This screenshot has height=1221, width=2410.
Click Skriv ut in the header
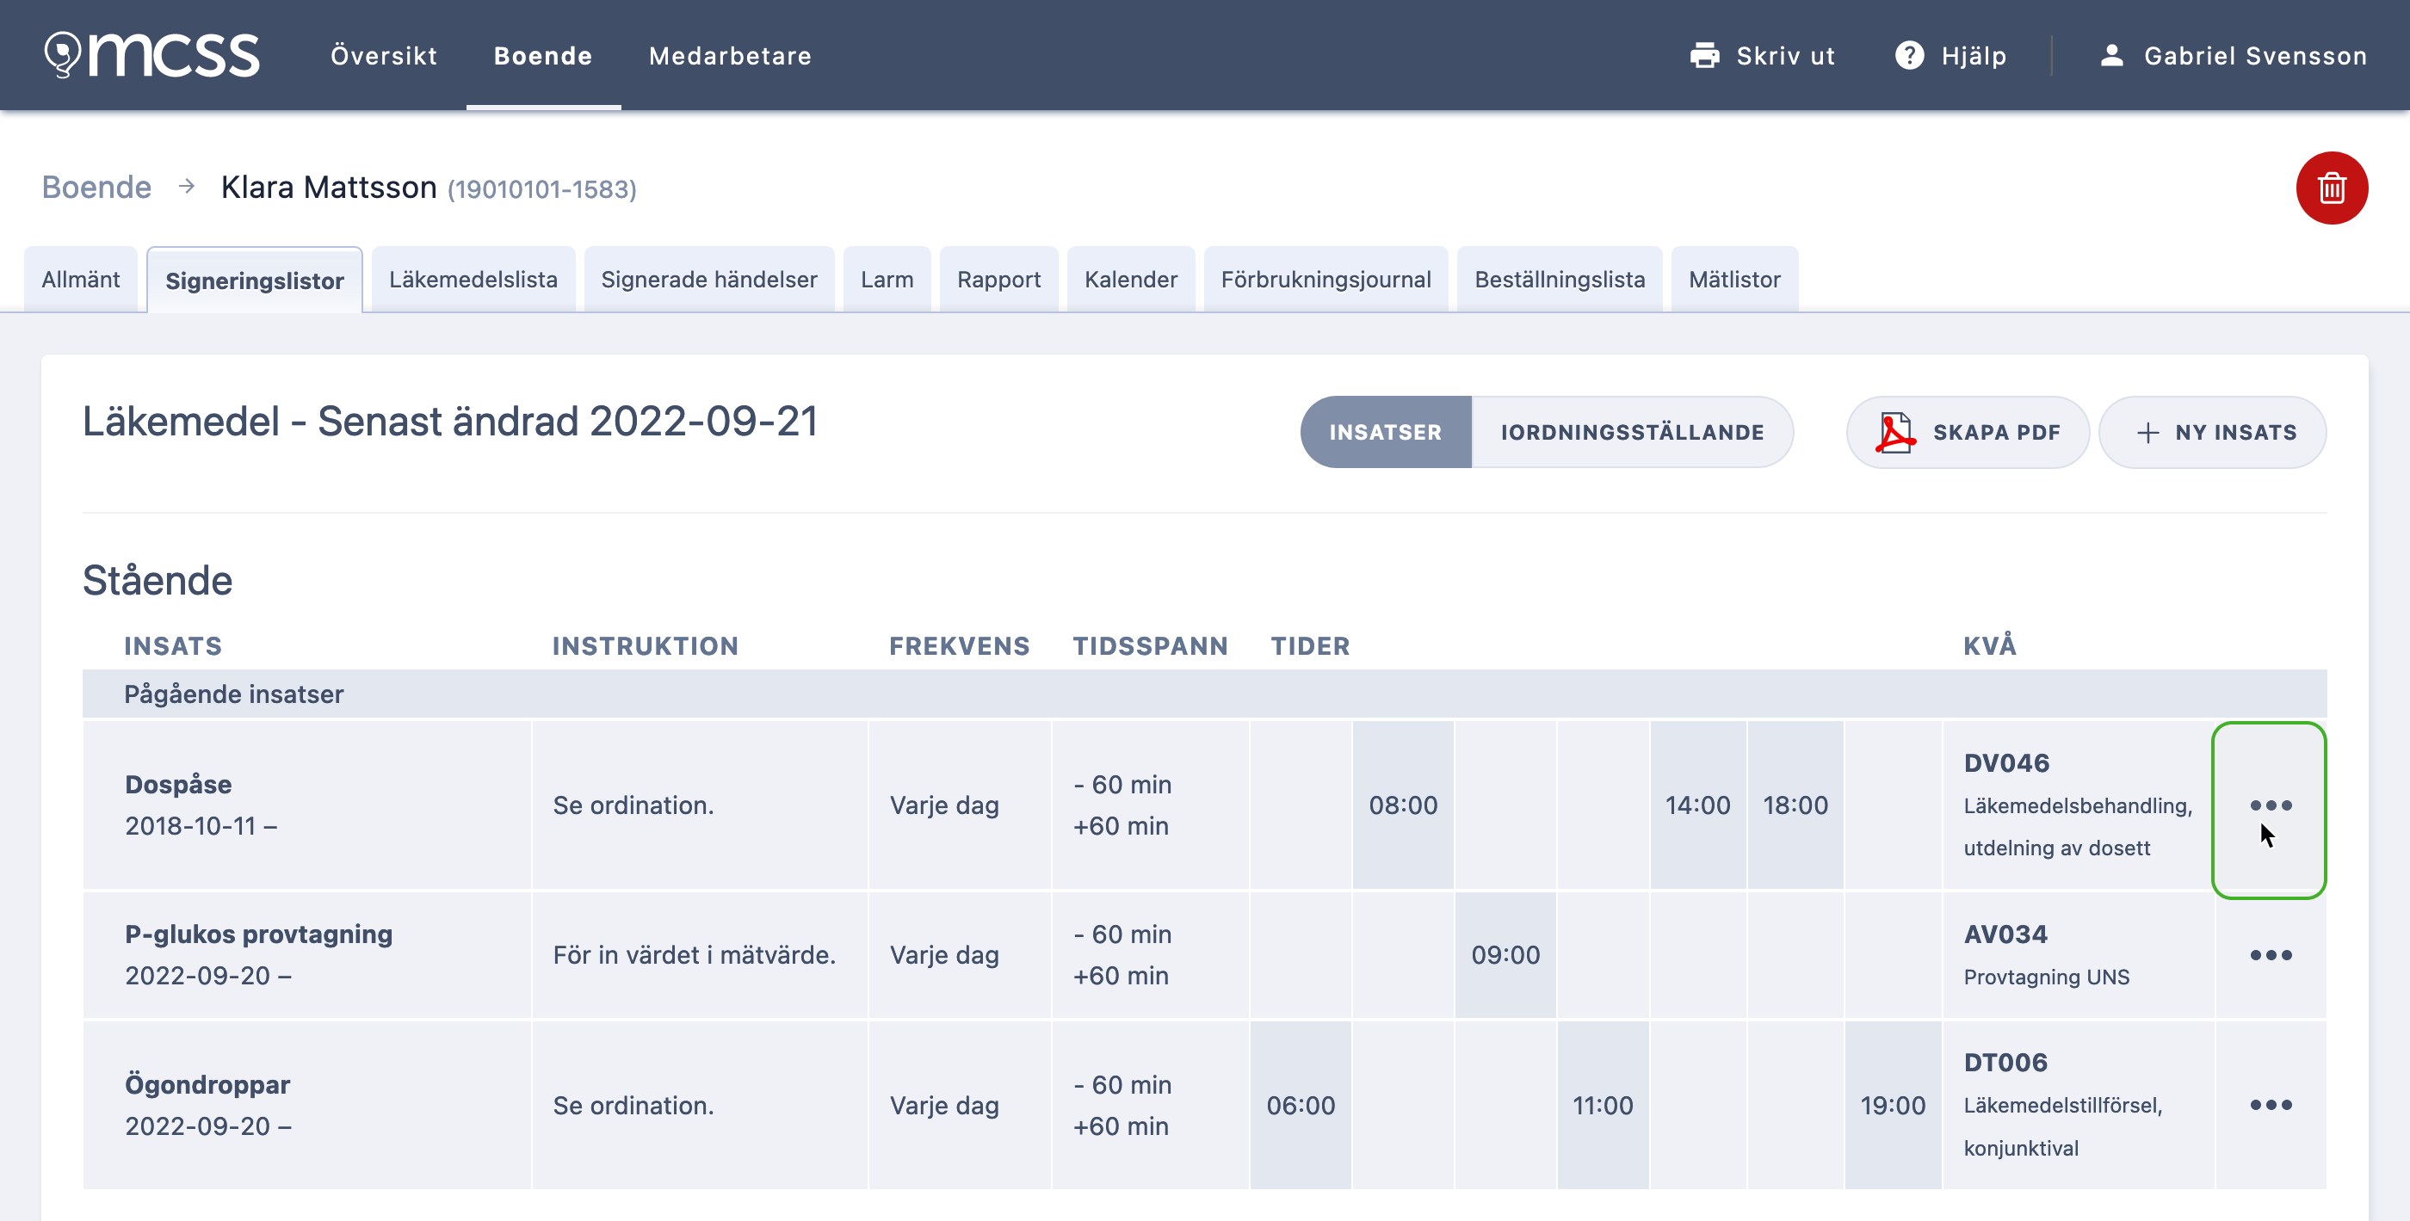[1763, 56]
